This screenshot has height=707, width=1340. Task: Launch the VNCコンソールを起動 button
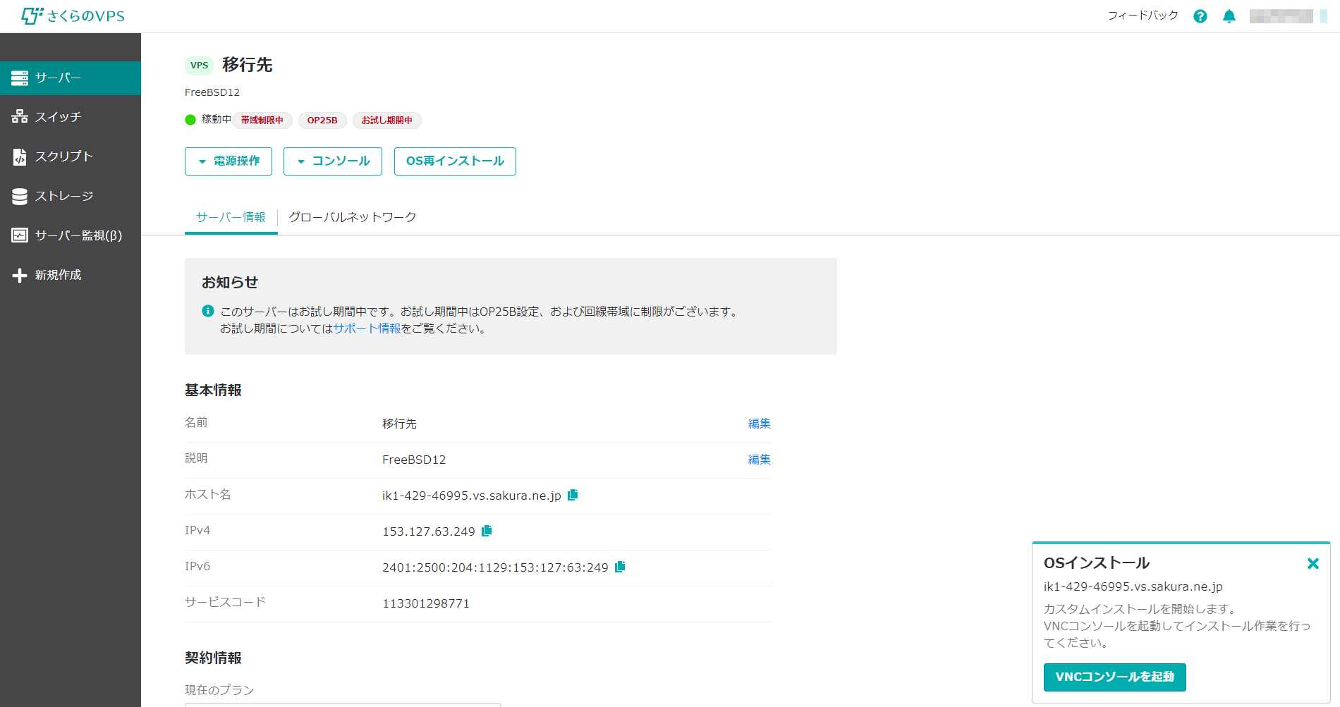click(1114, 677)
